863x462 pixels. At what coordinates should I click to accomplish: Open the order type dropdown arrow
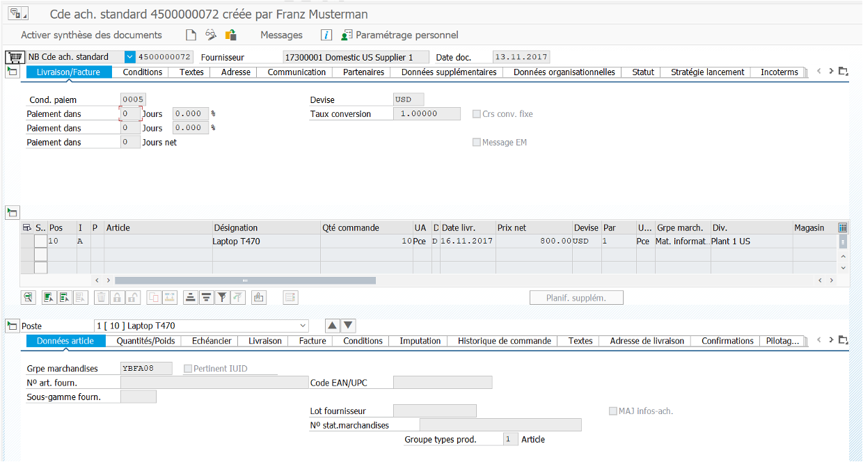click(129, 57)
